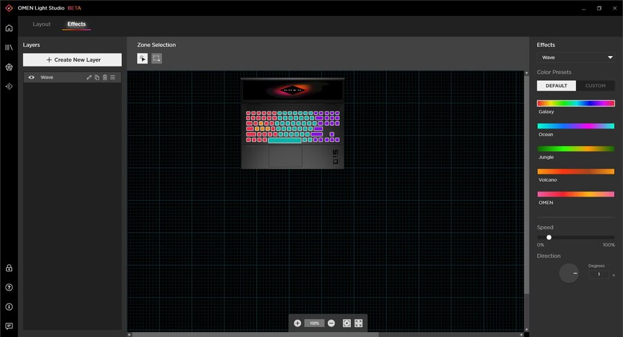
Task: Open the Wave effect dropdown
Action: pyautogui.click(x=576, y=57)
